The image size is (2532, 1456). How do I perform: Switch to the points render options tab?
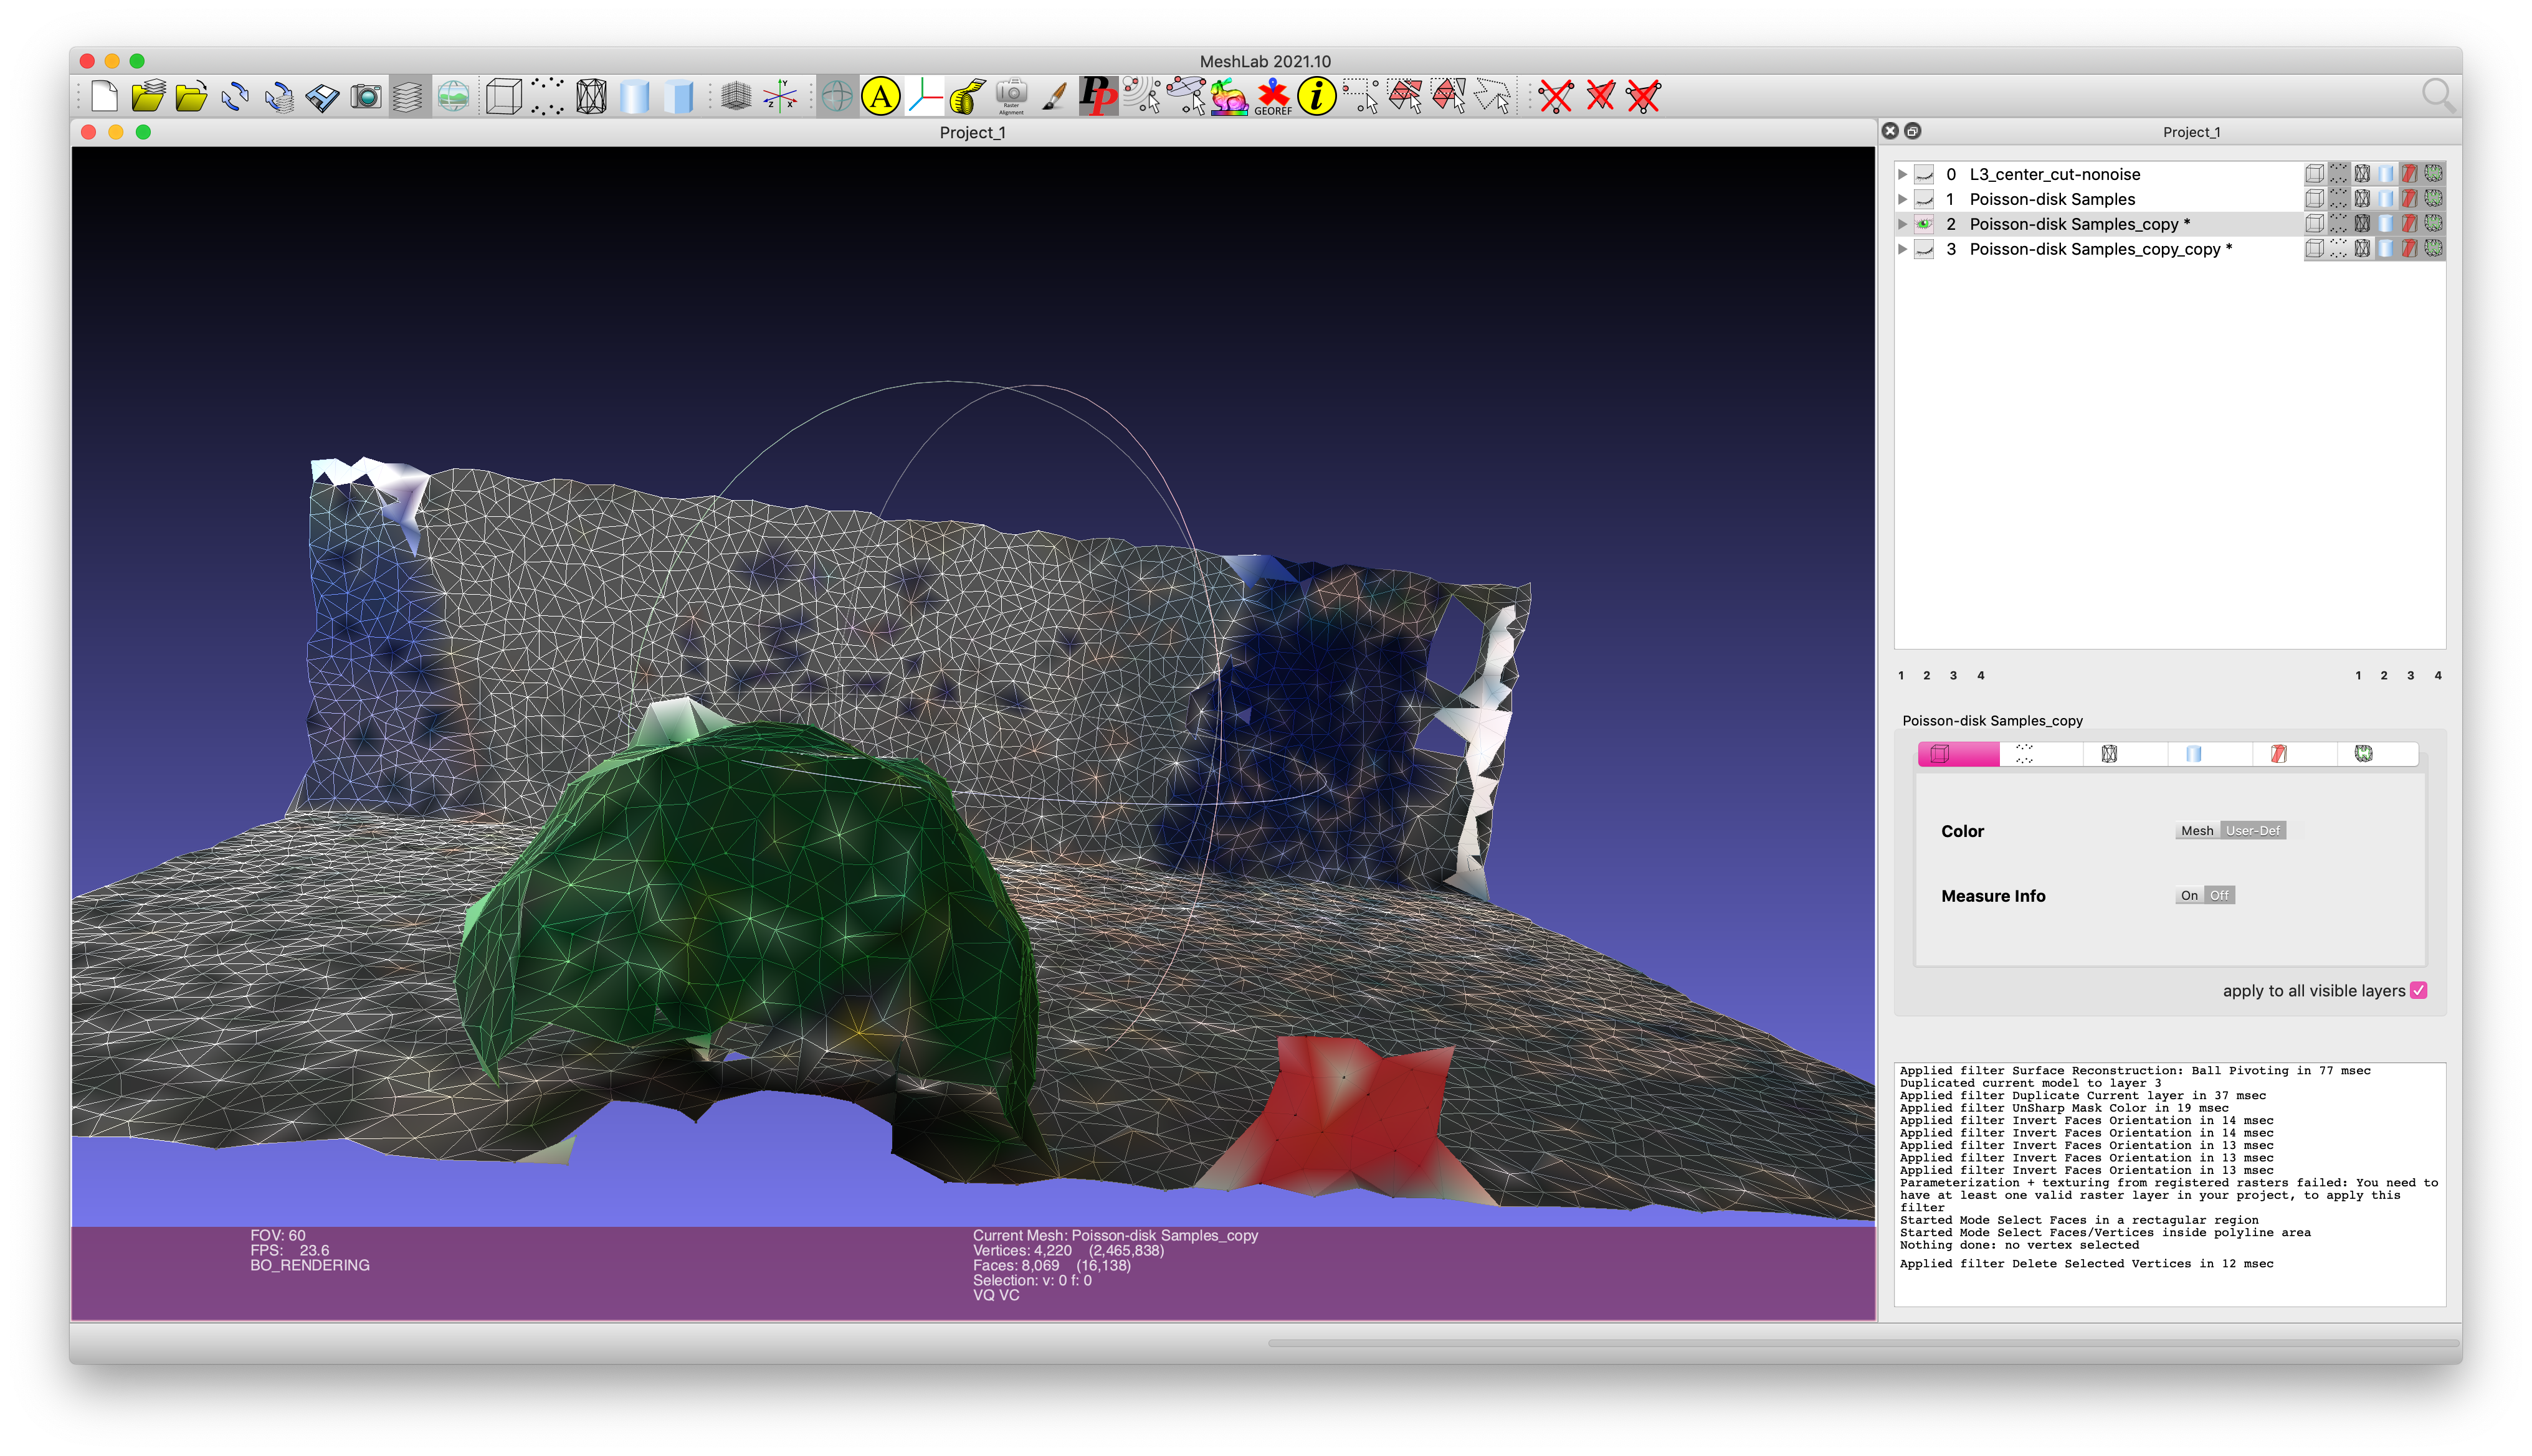click(2024, 754)
